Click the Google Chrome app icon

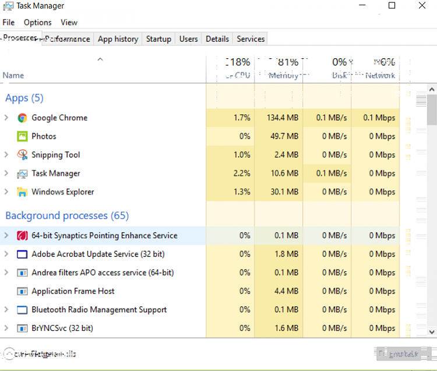(x=22, y=118)
